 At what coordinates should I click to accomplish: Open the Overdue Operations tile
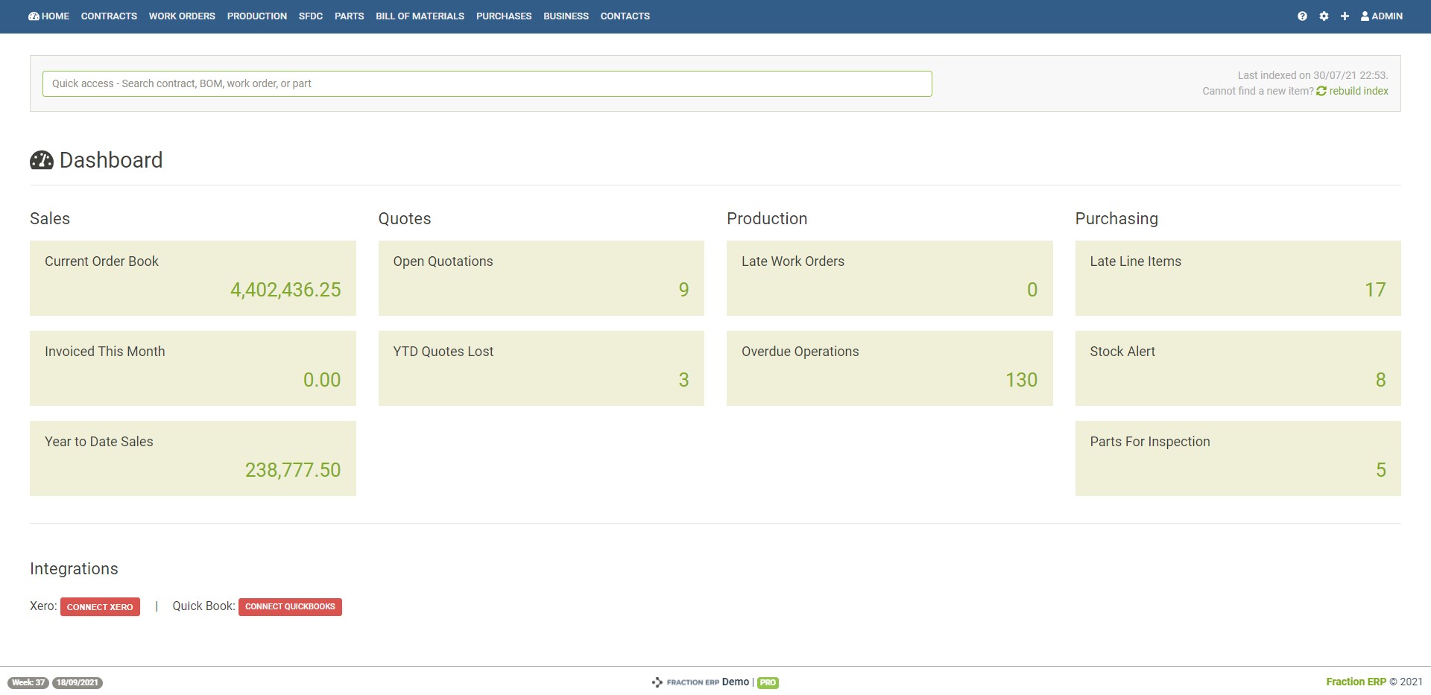[x=889, y=368]
